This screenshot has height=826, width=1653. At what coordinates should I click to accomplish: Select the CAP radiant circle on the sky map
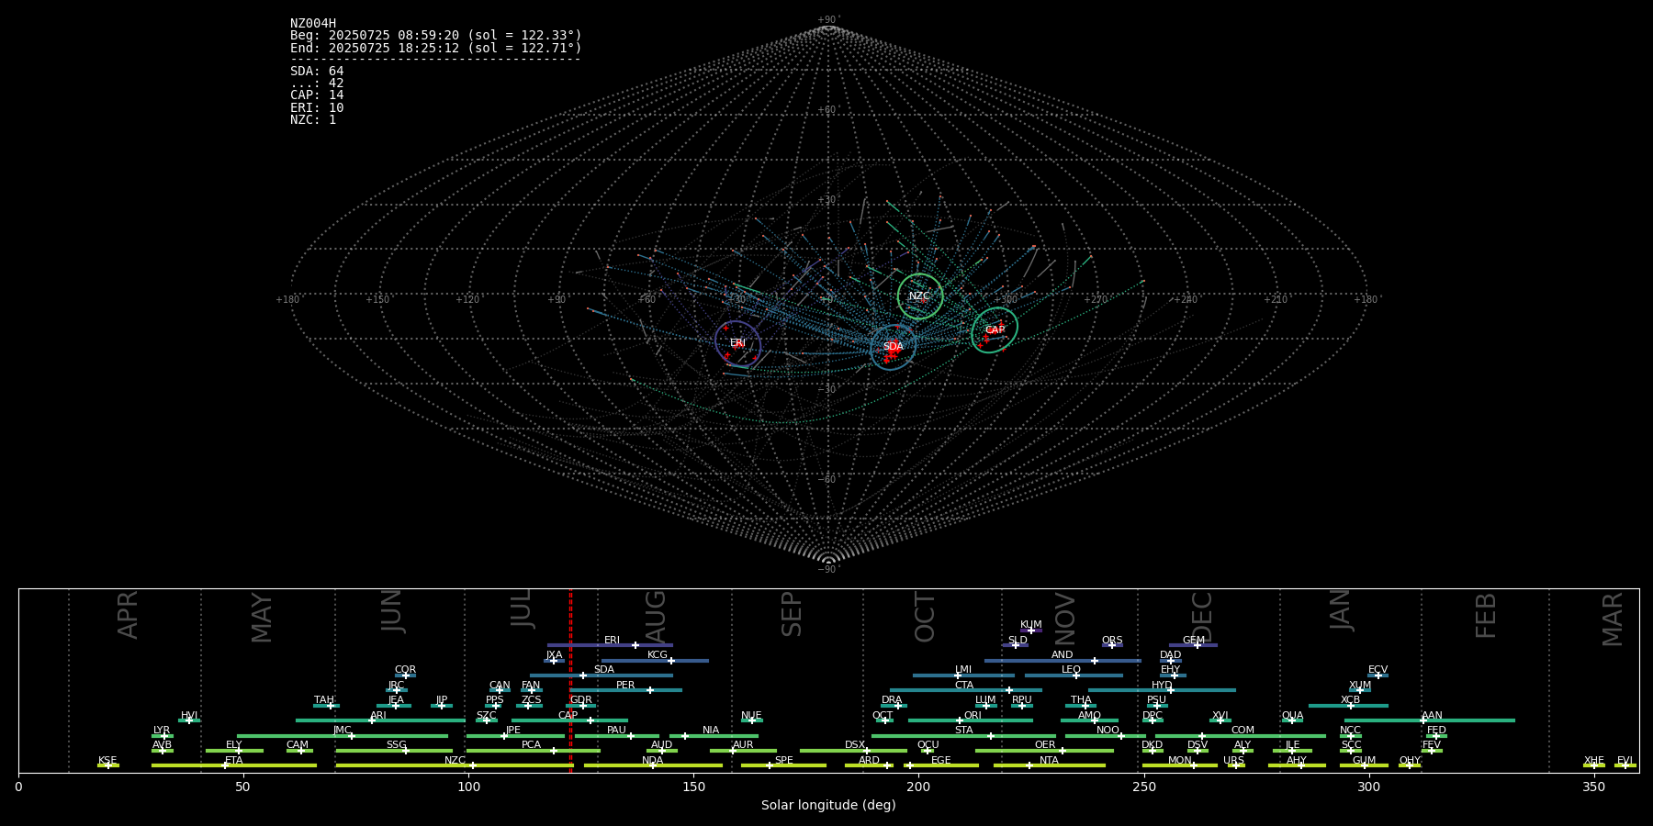[x=995, y=330]
